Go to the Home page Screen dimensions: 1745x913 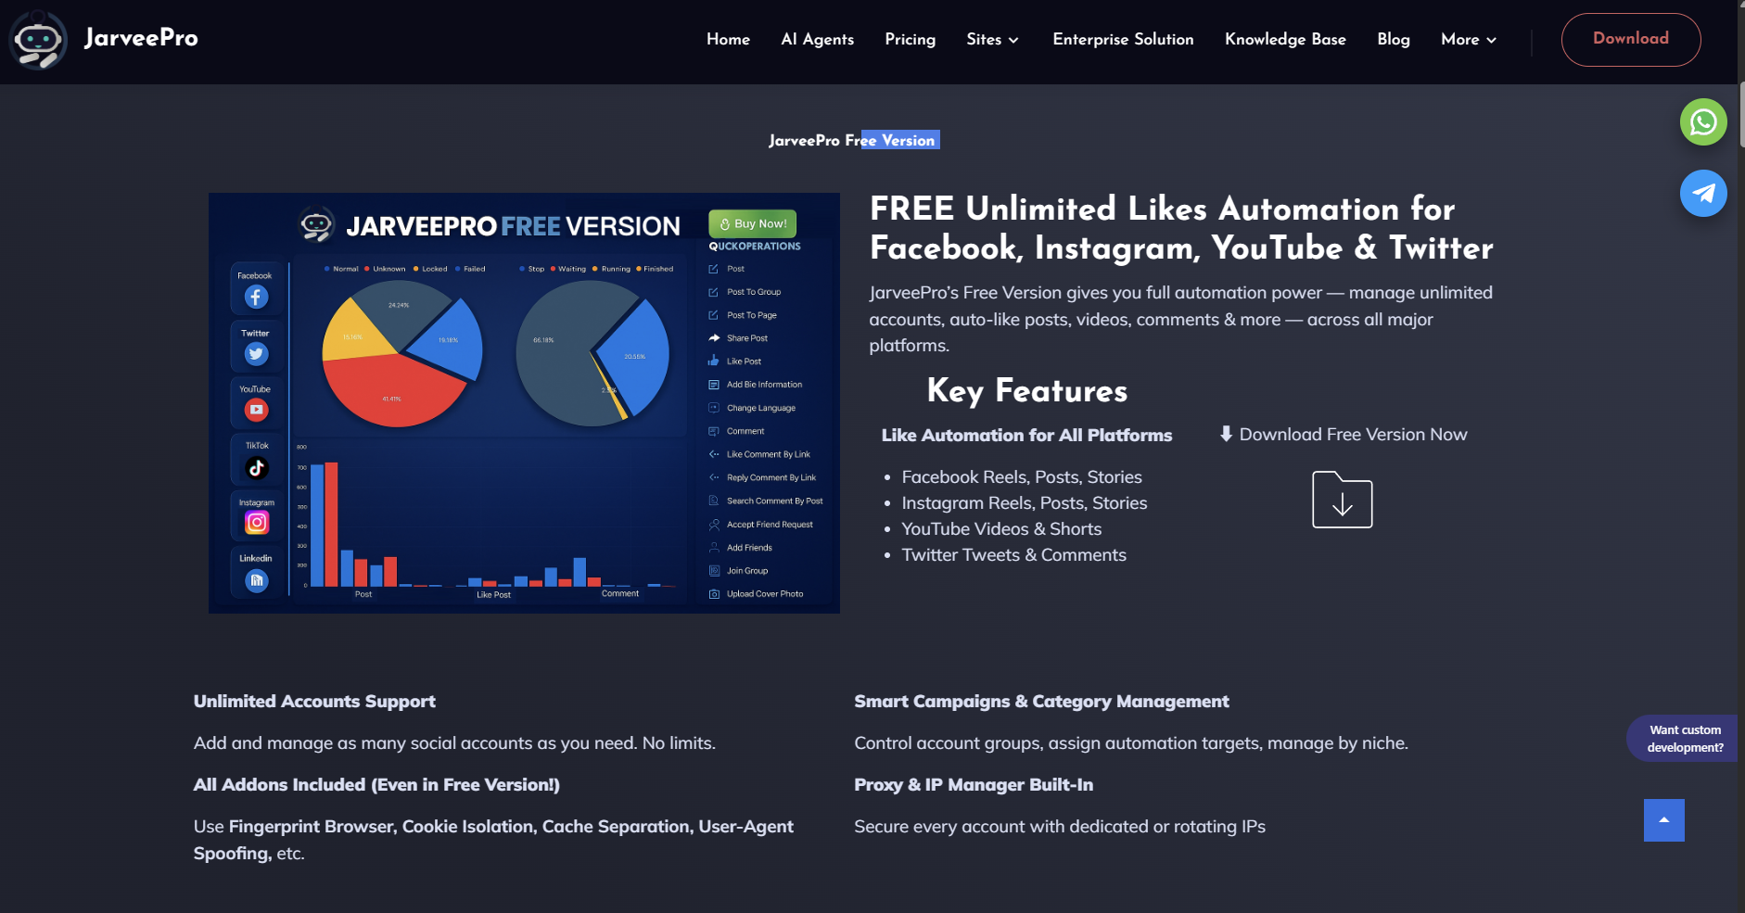pyautogui.click(x=728, y=39)
